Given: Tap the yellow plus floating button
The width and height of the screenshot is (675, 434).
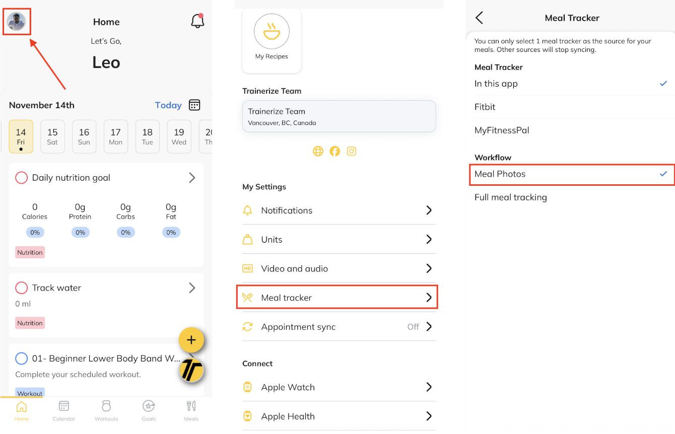Looking at the screenshot, I should click(x=191, y=340).
